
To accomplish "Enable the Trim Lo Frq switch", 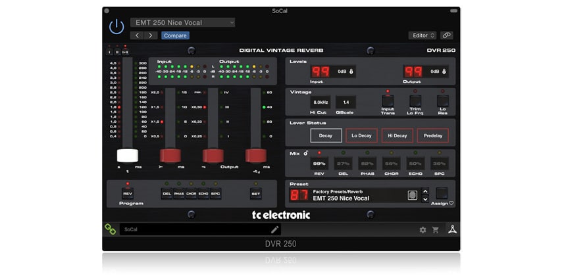I will (415, 102).
